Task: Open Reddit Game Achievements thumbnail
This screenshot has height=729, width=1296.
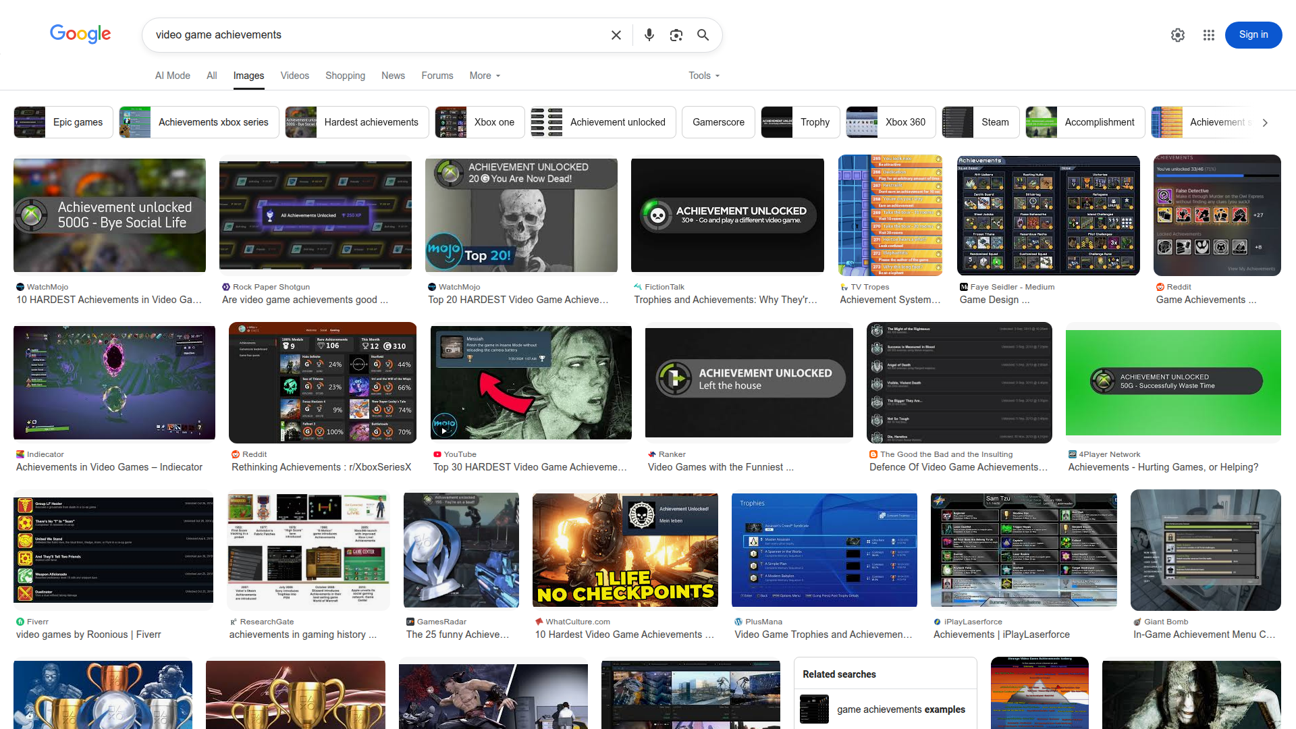Action: tap(1218, 215)
